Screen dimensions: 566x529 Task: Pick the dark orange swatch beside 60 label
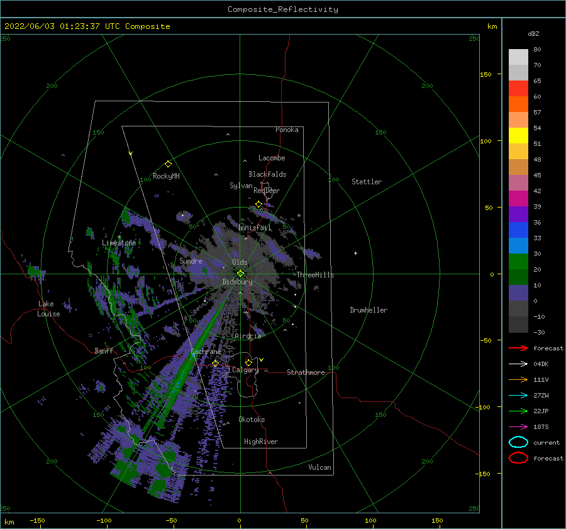(518, 104)
